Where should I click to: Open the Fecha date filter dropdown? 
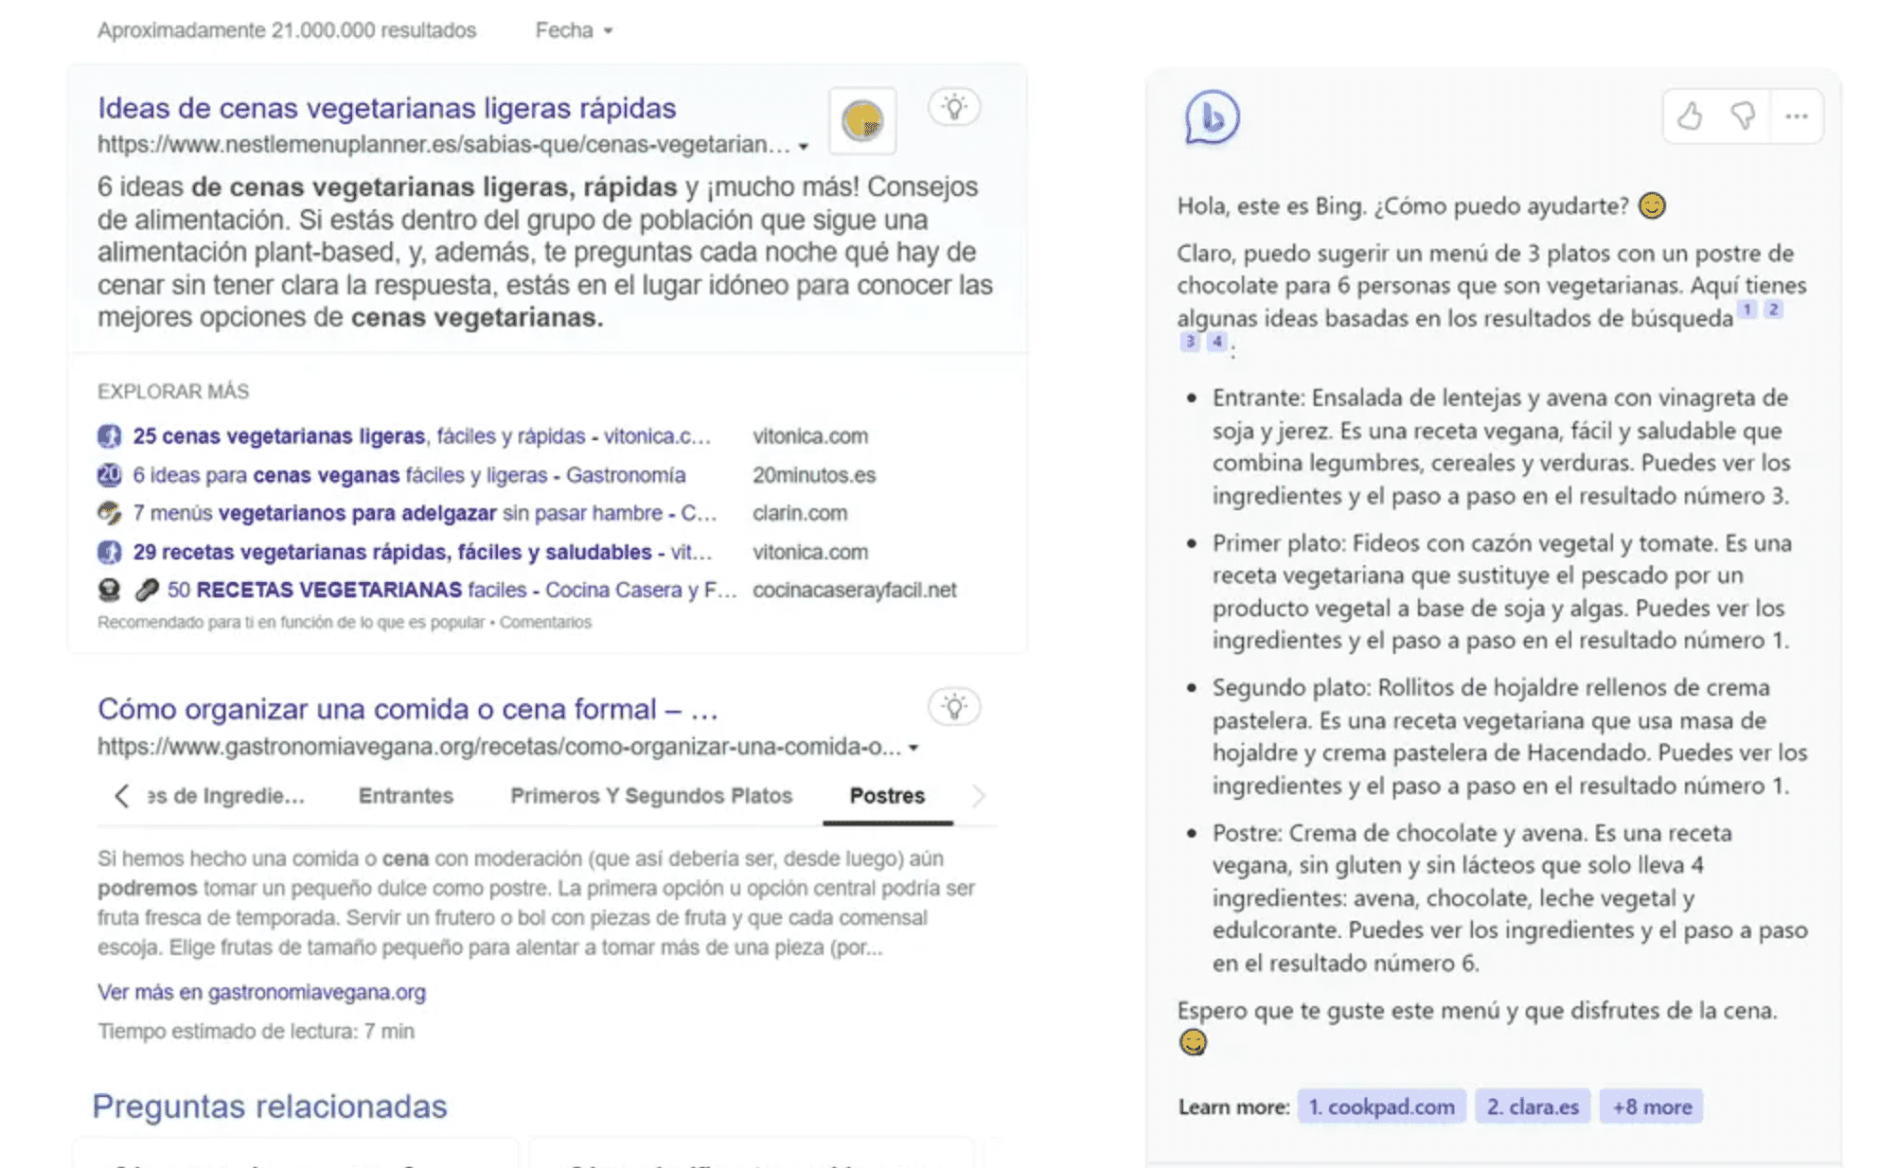[x=574, y=30]
